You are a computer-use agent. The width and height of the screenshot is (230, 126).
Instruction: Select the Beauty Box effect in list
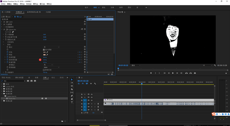tap(12, 98)
